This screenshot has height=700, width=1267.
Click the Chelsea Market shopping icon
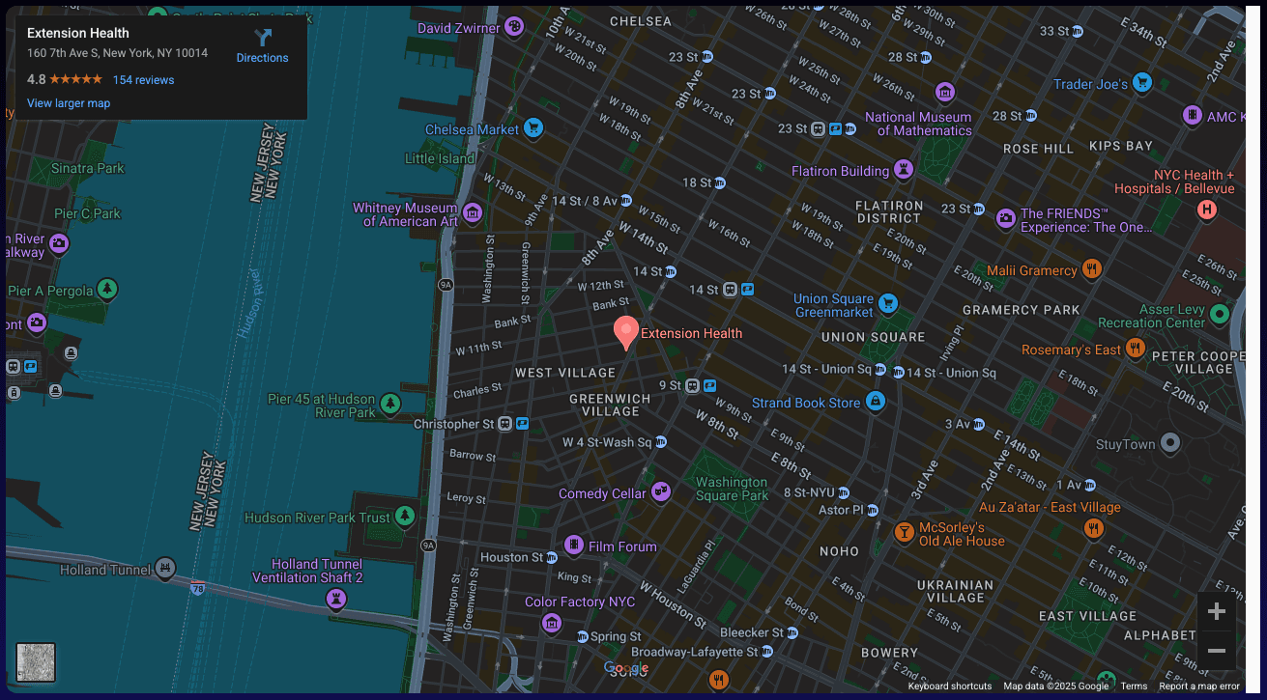click(533, 127)
